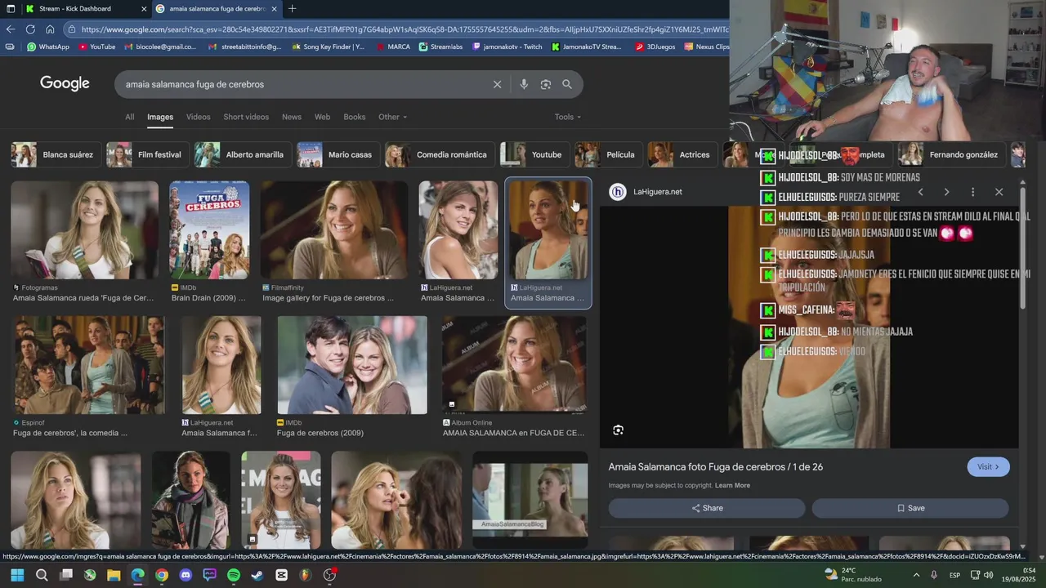Expand the hidden system tray icons chevron
This screenshot has height=588, width=1046.
(916, 575)
